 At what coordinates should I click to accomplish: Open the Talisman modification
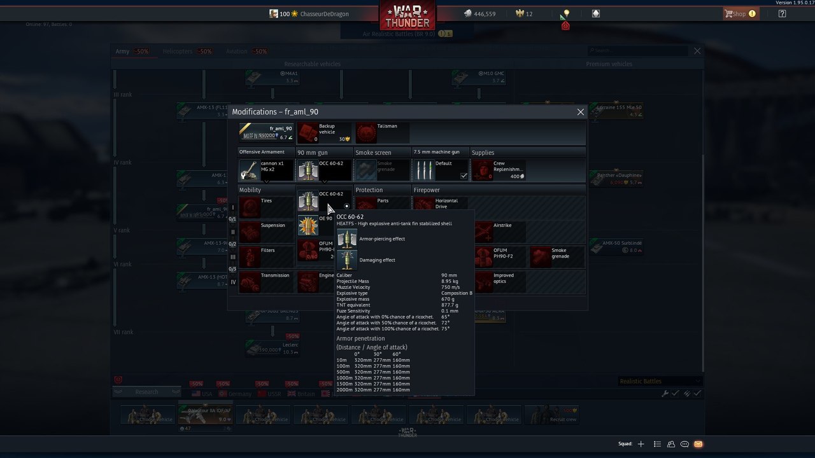(383, 132)
